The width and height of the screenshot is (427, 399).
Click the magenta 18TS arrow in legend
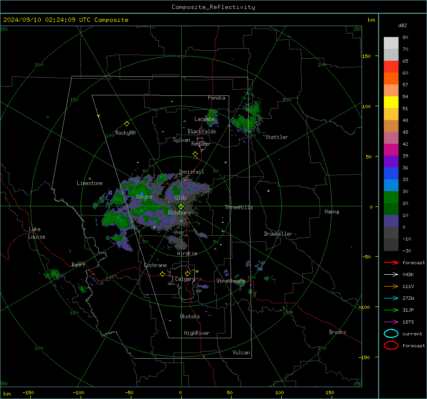point(391,322)
